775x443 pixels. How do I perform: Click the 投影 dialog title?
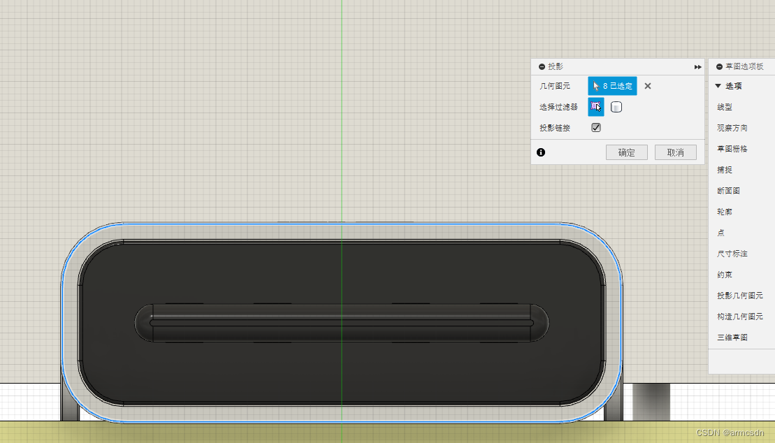pyautogui.click(x=556, y=67)
